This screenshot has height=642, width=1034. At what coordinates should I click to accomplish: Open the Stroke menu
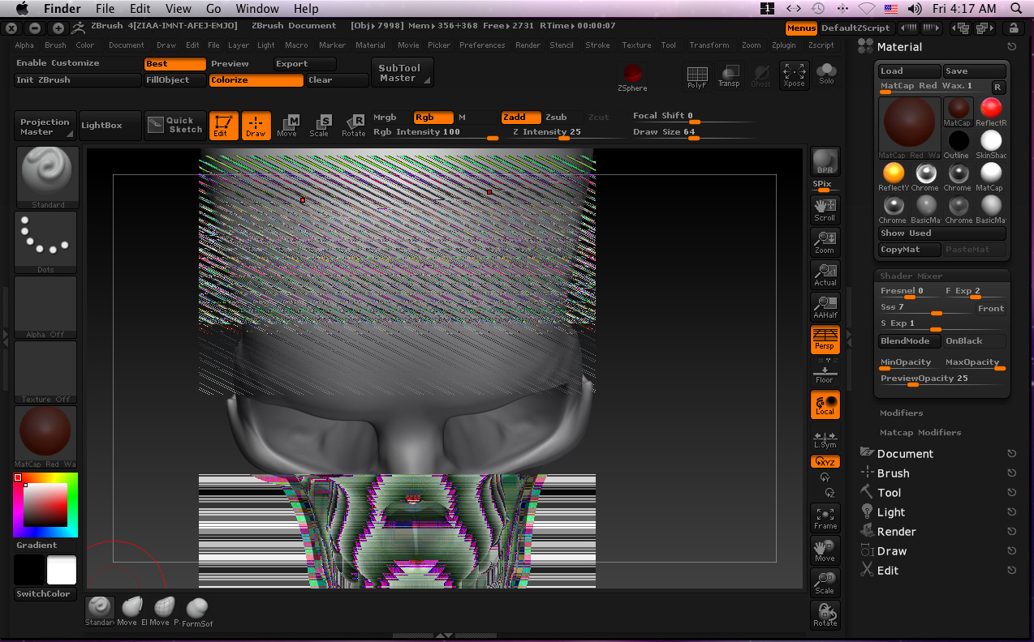click(x=597, y=45)
